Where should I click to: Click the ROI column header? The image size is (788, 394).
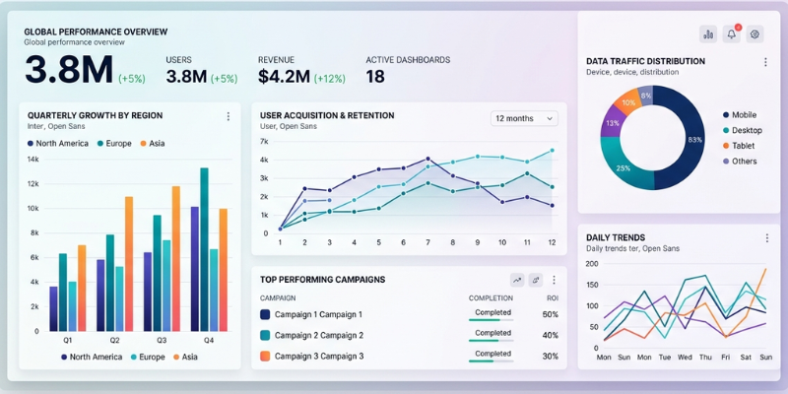coord(551,297)
